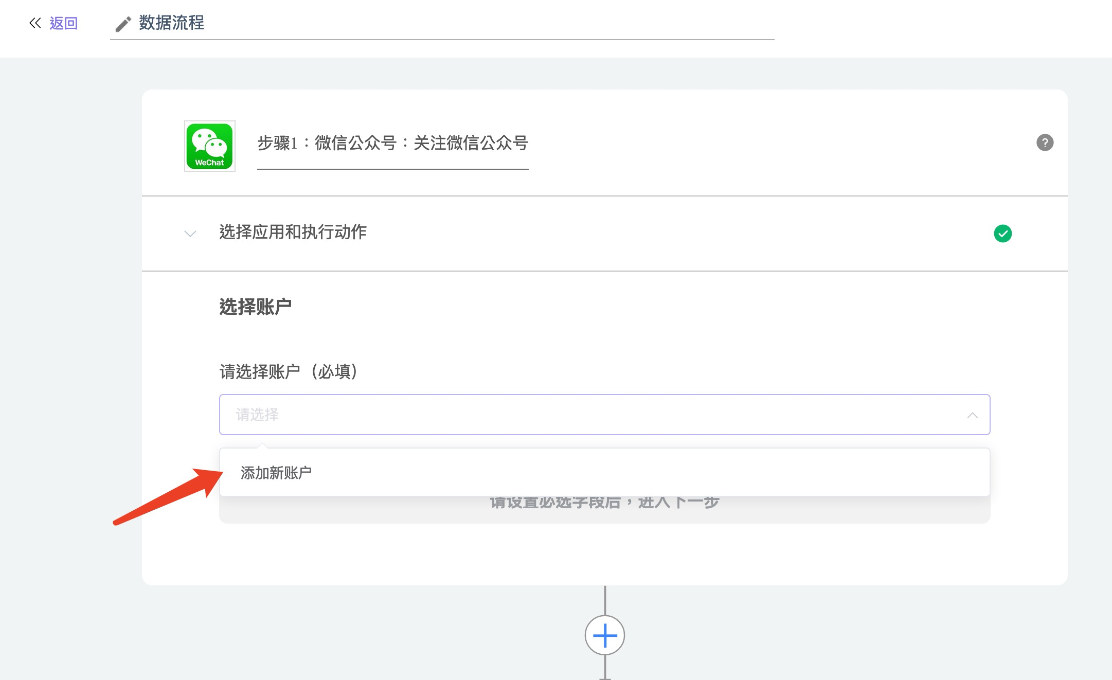Collapse section using chevron beside 选择应用和执行动作
Viewport: 1112px width, 680px height.
click(190, 234)
